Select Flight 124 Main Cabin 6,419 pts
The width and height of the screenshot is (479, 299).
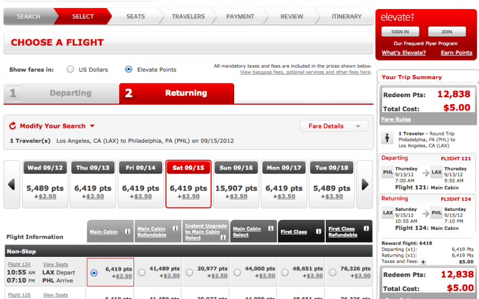[94, 273]
